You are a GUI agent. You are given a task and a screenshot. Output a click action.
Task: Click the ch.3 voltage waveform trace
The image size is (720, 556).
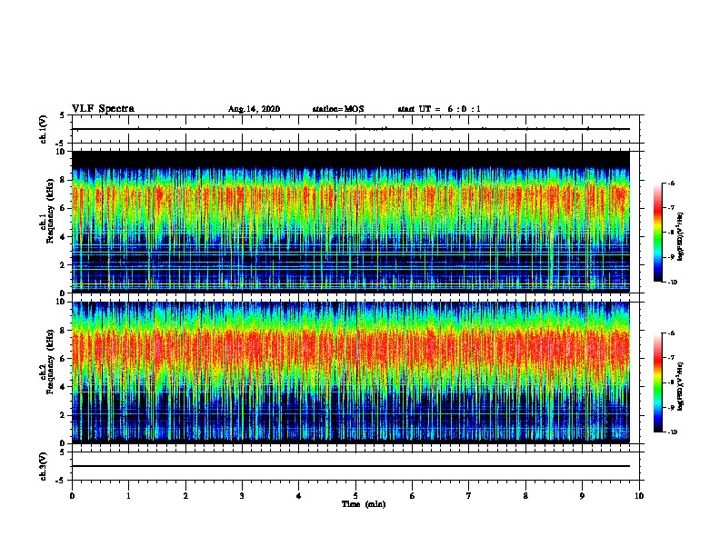(351, 466)
